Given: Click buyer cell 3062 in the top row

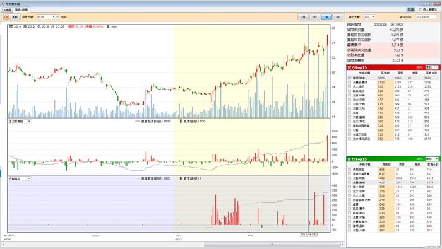Looking at the screenshot, I should [397, 78].
